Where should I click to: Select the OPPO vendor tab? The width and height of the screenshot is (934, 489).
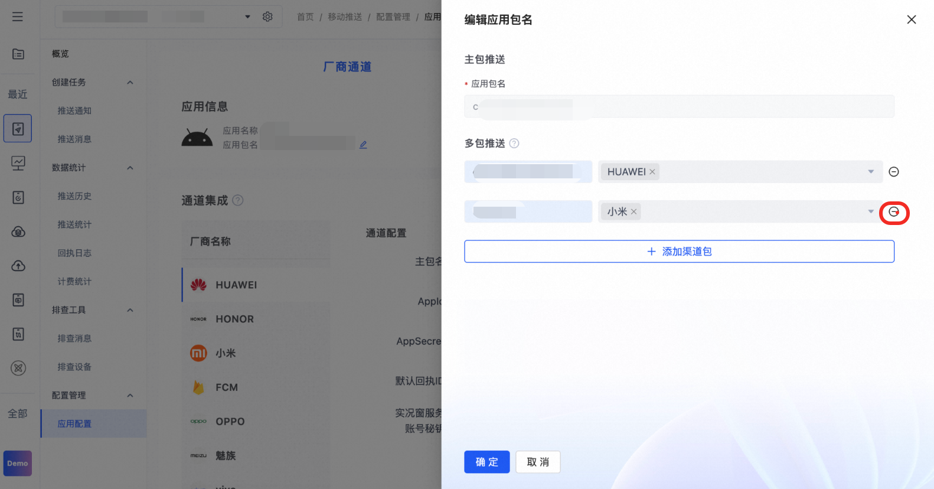click(x=256, y=422)
